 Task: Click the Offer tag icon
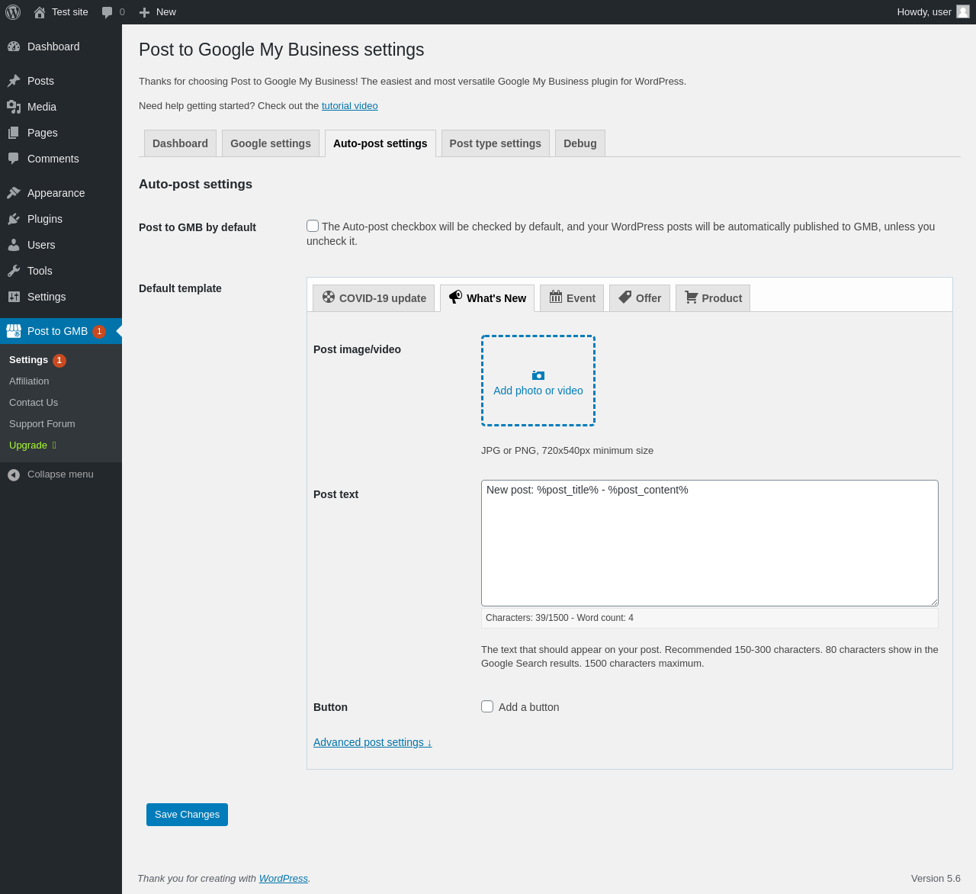tap(625, 297)
